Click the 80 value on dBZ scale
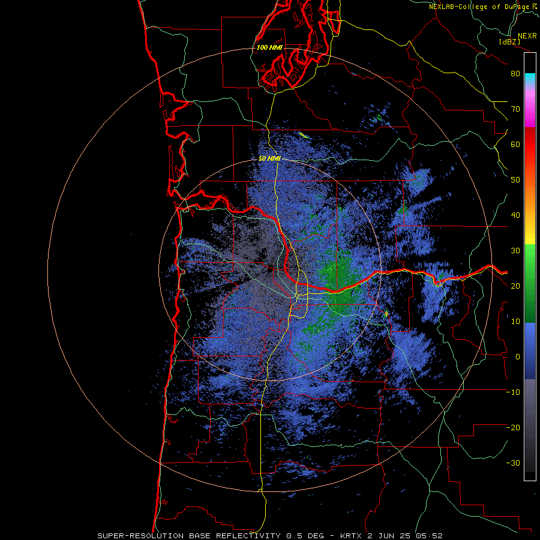This screenshot has width=540, height=540. 515,74
